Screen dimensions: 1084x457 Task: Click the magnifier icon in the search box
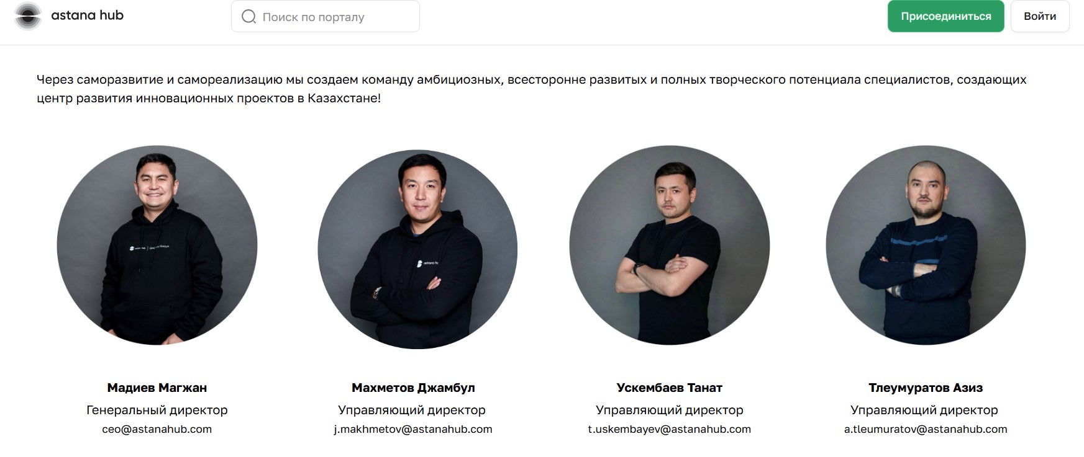(249, 17)
